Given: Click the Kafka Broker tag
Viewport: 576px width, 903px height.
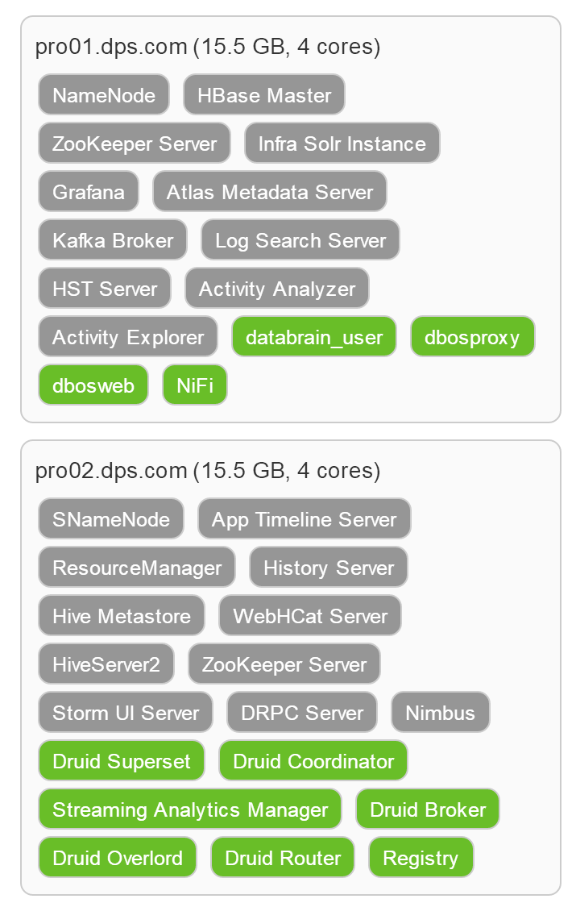Looking at the screenshot, I should [113, 240].
